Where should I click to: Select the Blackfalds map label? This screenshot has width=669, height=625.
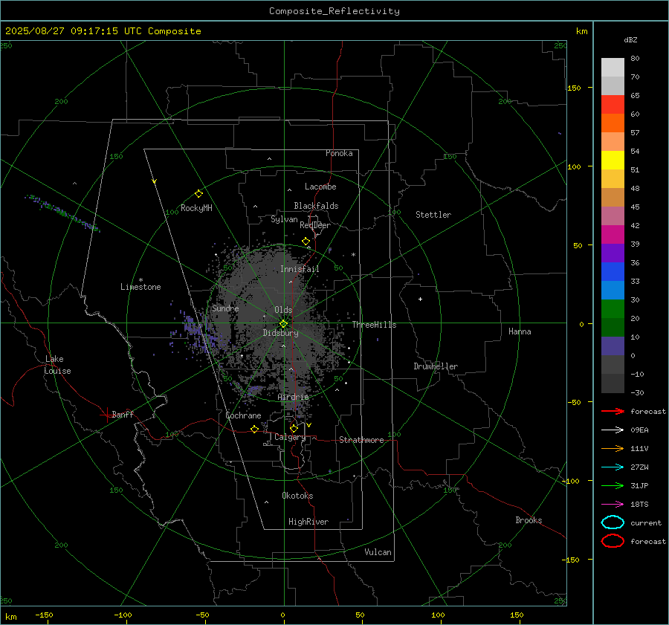316,206
